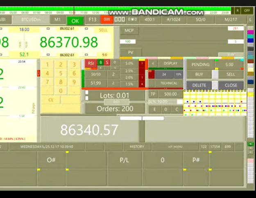Select the 2.0% option
Viewport: 256px width, 198px height.
(x=129, y=78)
